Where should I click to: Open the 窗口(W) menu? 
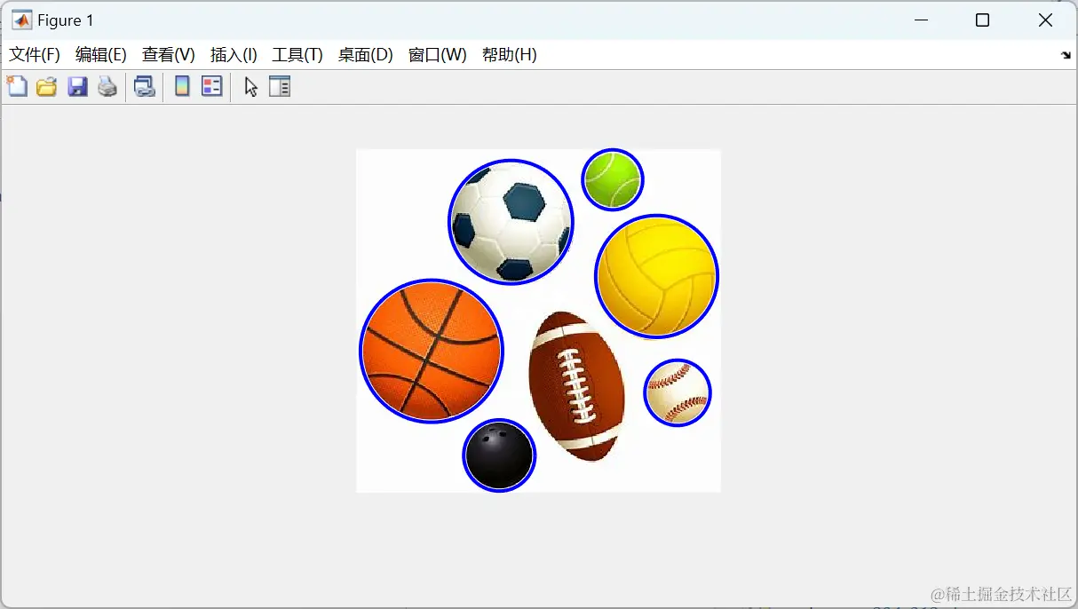[x=437, y=55]
